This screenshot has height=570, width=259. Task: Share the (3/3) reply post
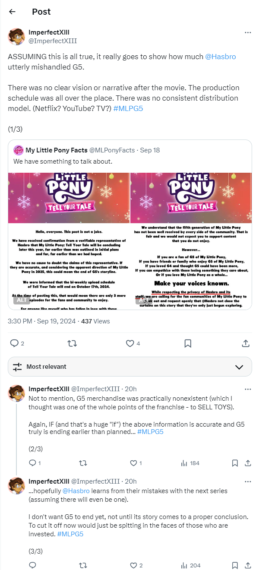pyautogui.click(x=248, y=565)
